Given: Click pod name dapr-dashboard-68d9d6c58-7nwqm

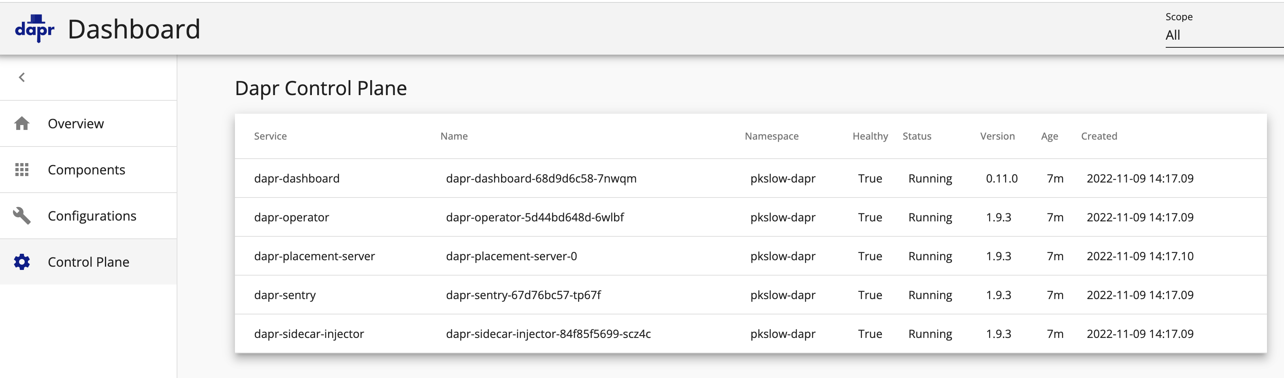Looking at the screenshot, I should pos(541,178).
